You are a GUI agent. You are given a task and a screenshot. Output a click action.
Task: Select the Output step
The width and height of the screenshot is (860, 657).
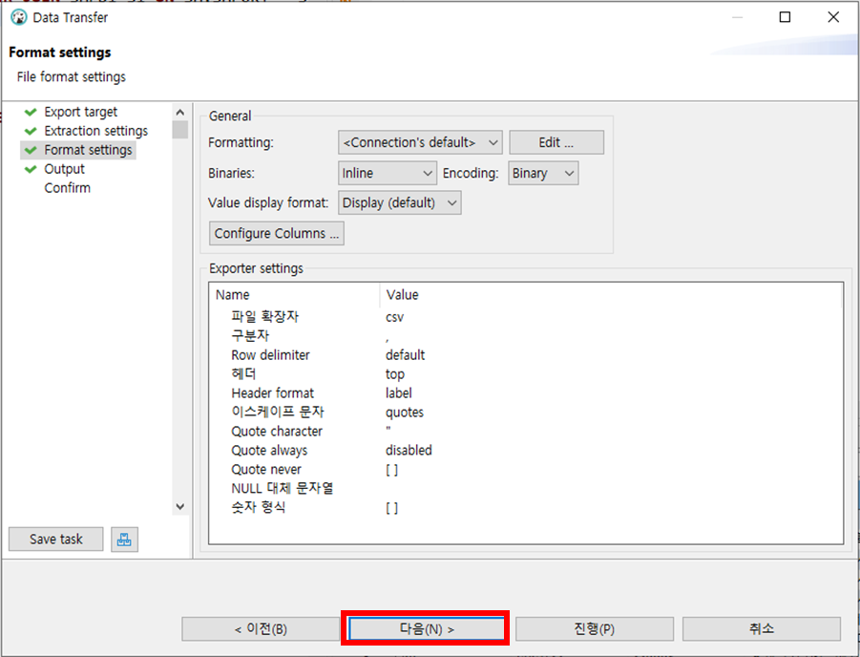coord(64,169)
